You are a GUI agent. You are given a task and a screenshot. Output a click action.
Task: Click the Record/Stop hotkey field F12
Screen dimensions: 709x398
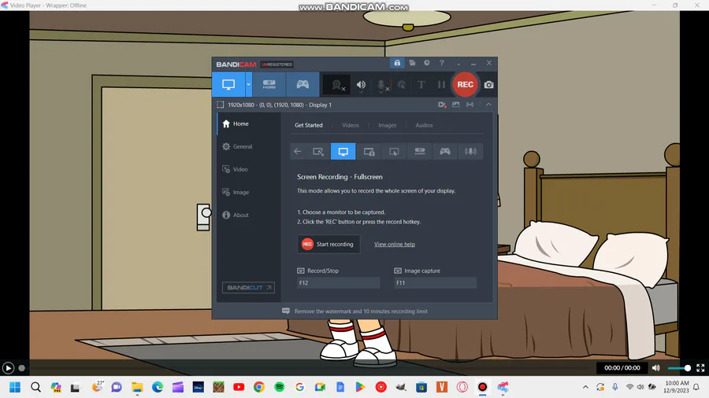(338, 283)
